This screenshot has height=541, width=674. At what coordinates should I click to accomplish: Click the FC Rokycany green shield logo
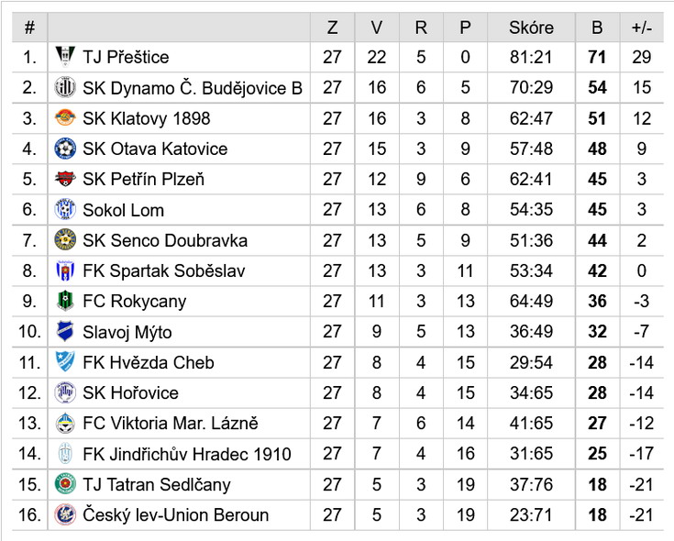click(65, 301)
